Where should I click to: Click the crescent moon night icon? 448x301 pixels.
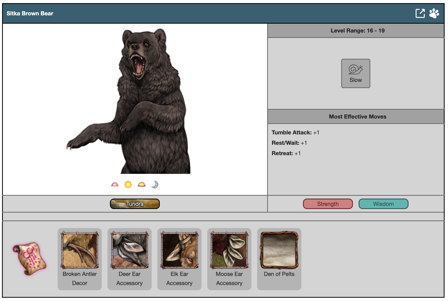pyautogui.click(x=155, y=185)
